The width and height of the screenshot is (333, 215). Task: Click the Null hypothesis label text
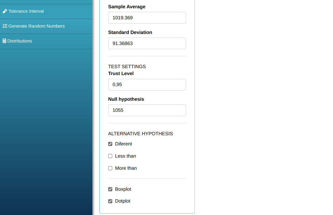tap(126, 99)
